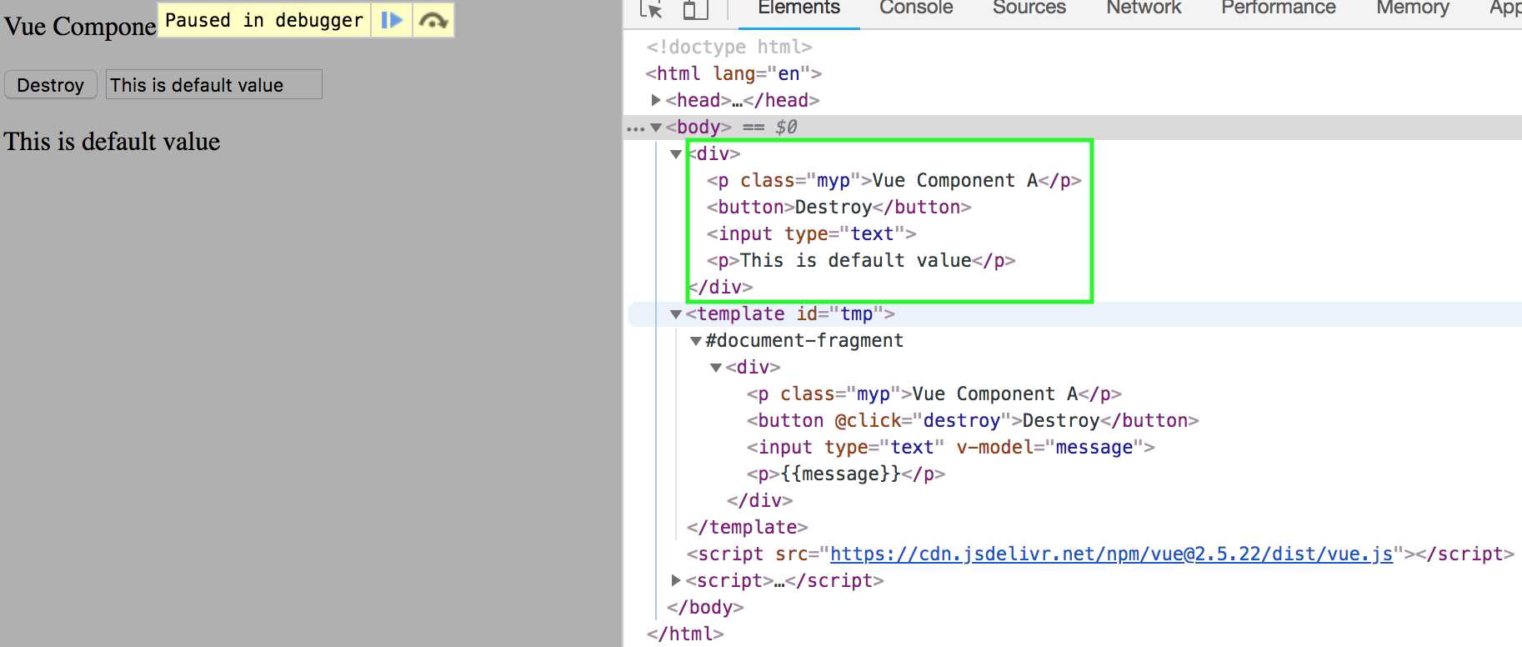
Task: Focus the text input with default value
Action: (214, 84)
